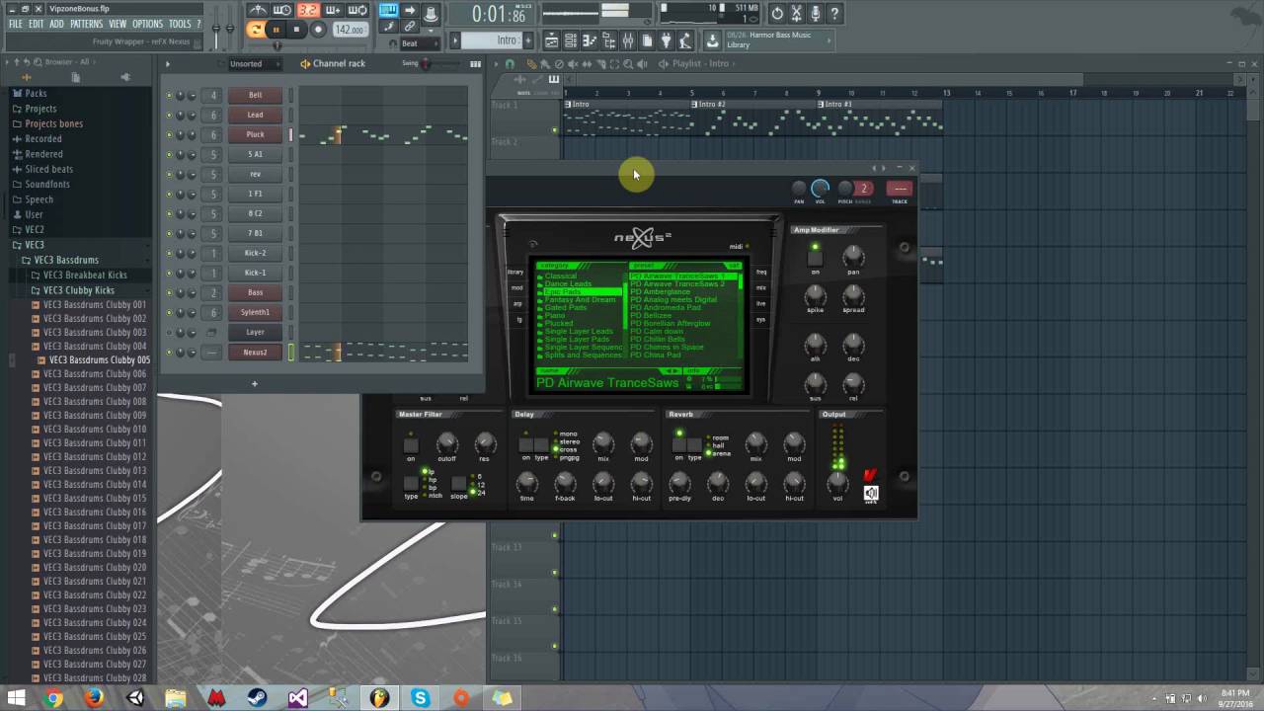1264x711 pixels.
Task: Click the tempo tapper icon
Action: pos(685,40)
